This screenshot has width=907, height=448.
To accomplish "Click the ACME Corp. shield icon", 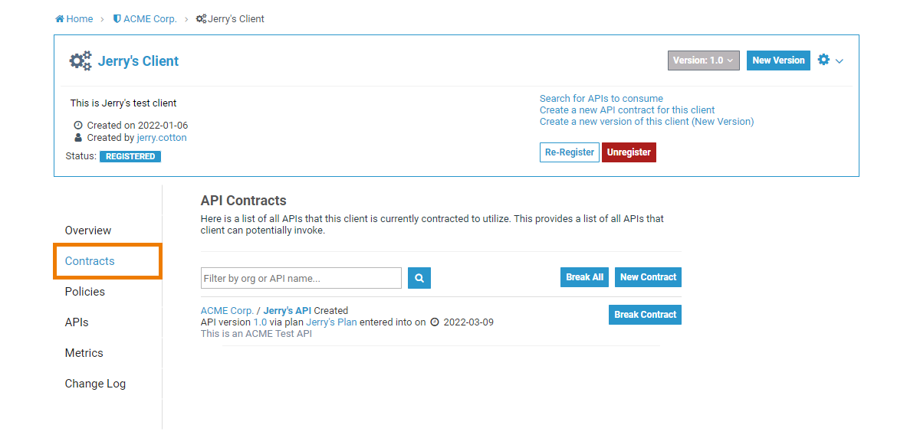I will pyautogui.click(x=117, y=18).
